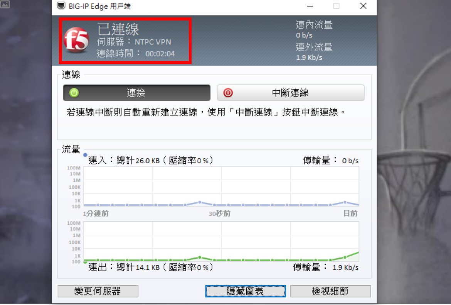Hide the charts with 隱藏圖表
The image size is (451, 305).
coord(245,291)
